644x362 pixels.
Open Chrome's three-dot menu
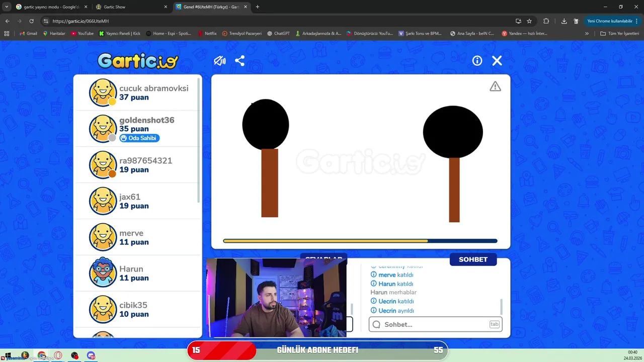[637, 21]
